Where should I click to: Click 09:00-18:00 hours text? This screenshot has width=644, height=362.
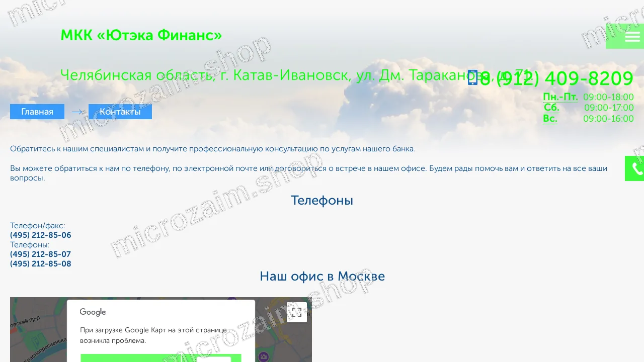[x=608, y=97]
